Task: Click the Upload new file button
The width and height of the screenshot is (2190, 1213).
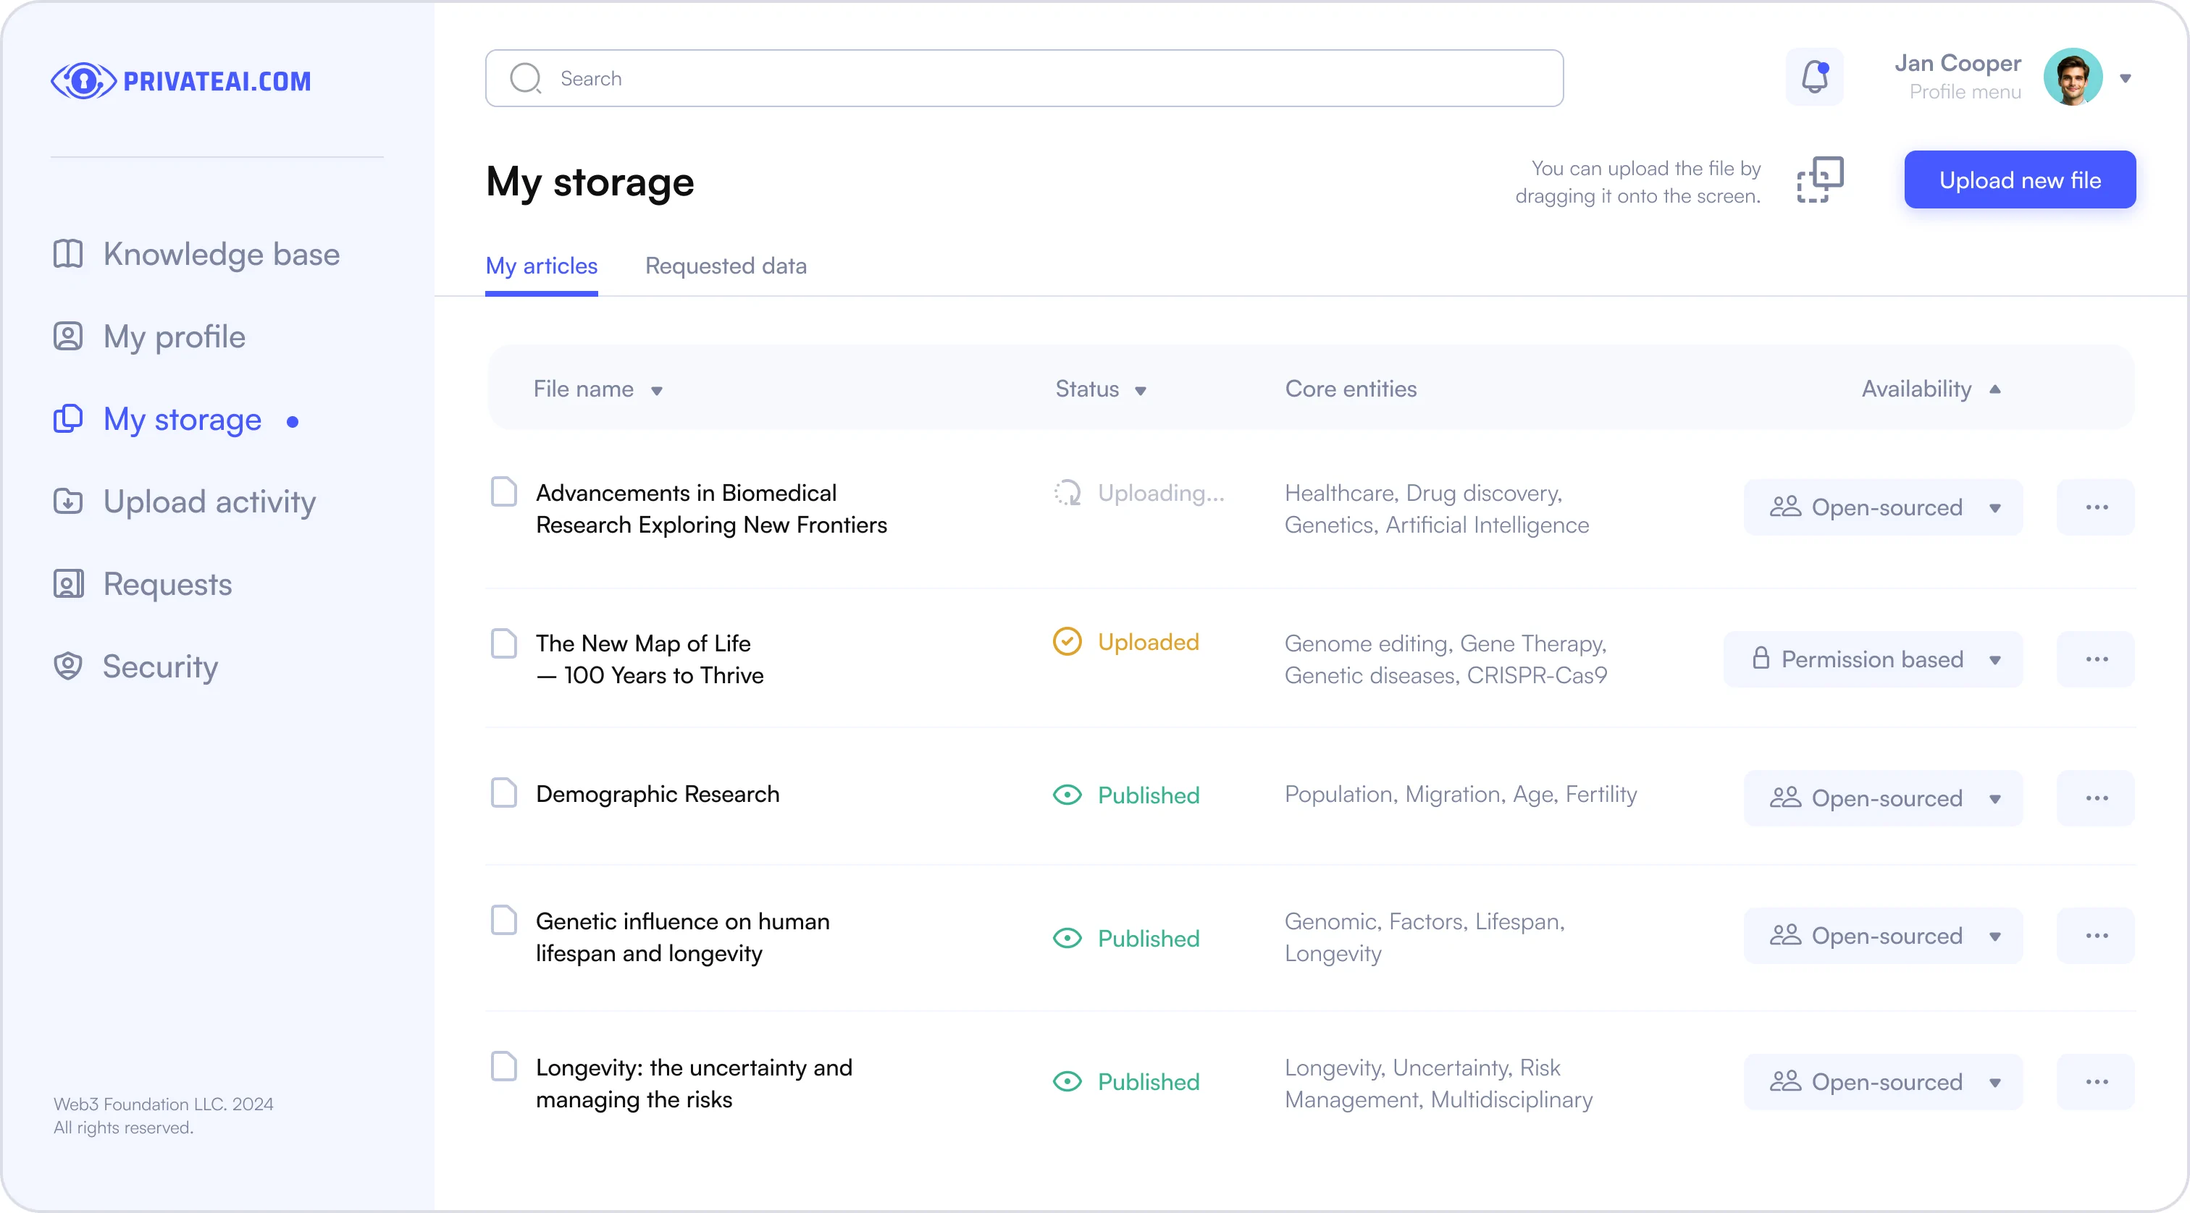Action: 2019,179
